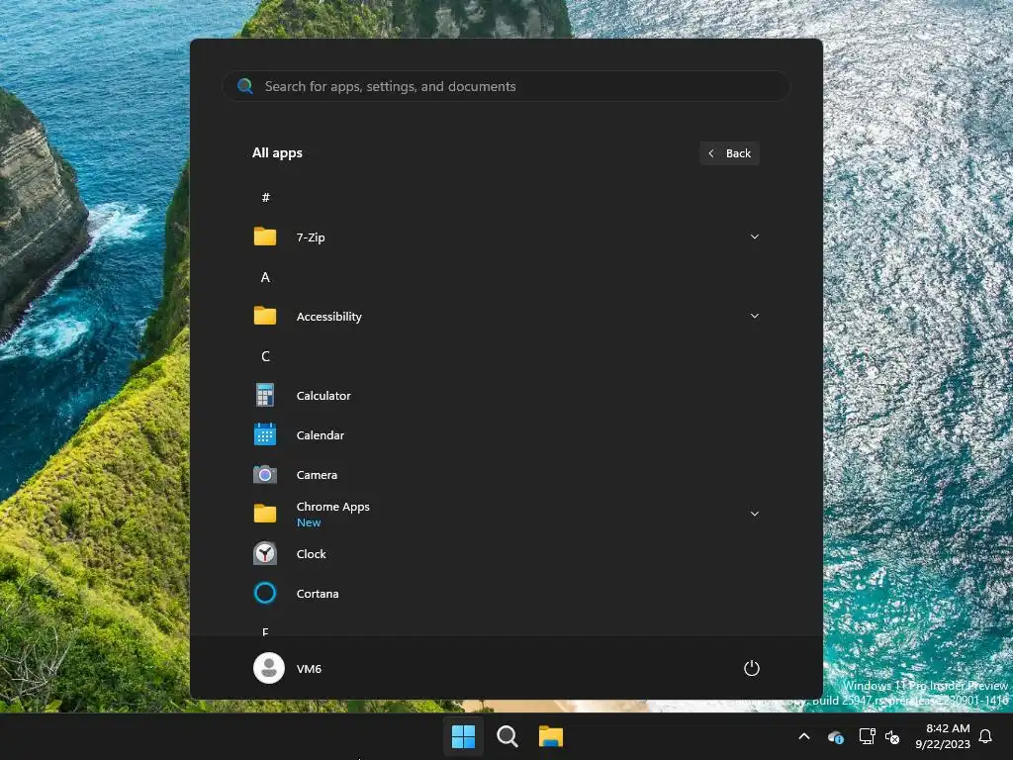Open the network status tray icon
The height and width of the screenshot is (760, 1013).
tap(867, 736)
